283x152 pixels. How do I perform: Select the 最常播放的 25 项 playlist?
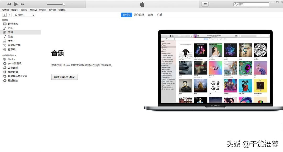[x=18, y=76]
